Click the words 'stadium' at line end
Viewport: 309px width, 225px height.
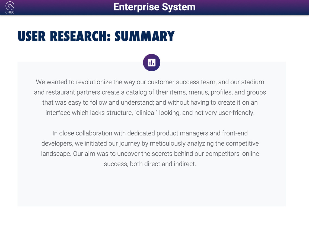253,82
